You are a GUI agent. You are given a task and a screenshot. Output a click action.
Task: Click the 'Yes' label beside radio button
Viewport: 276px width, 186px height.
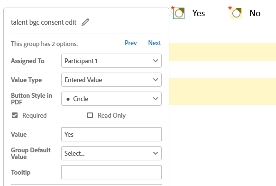click(x=199, y=13)
